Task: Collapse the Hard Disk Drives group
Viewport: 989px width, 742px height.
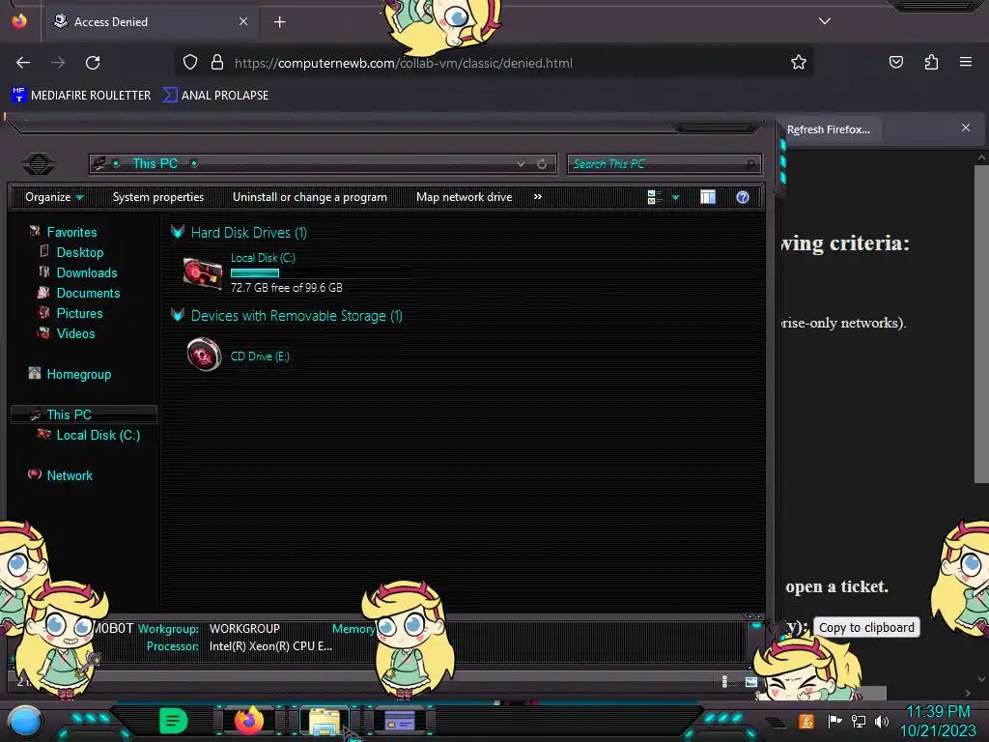Action: coord(178,232)
